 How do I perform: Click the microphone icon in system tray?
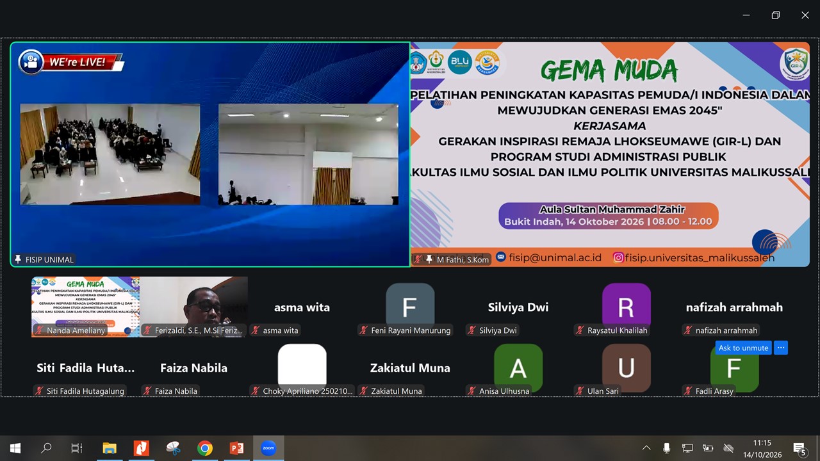click(x=667, y=448)
